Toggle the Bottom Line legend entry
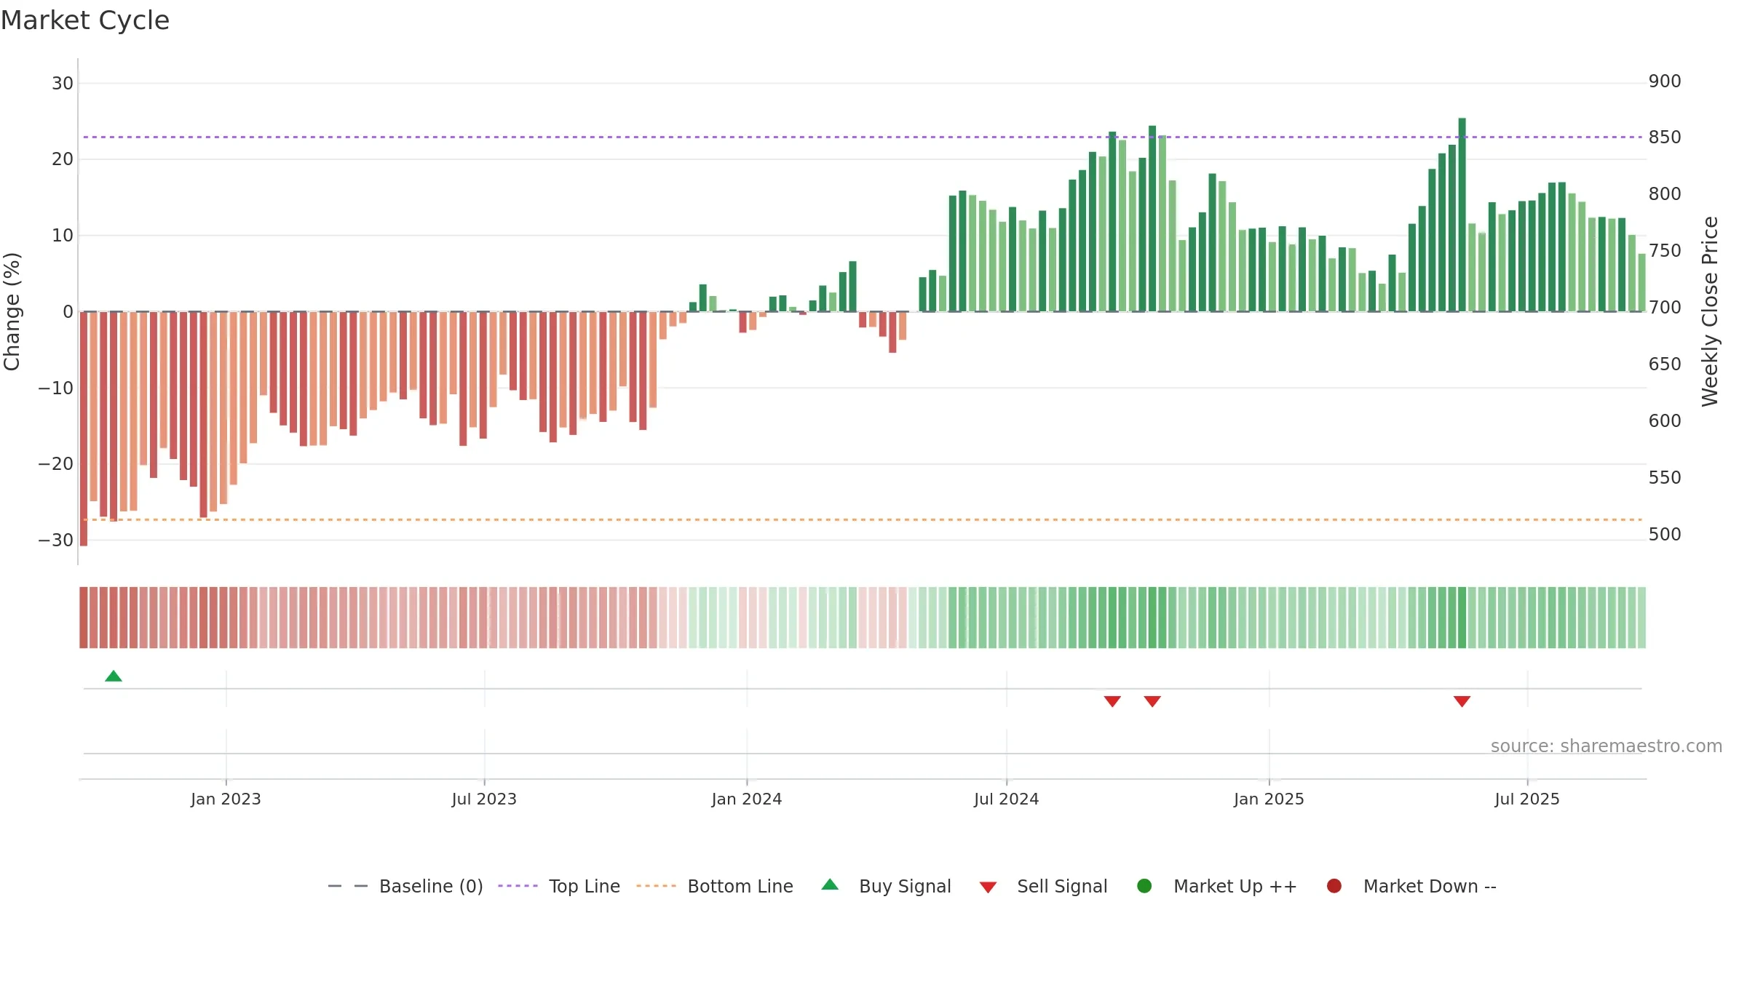The image size is (1747, 982). (x=715, y=886)
